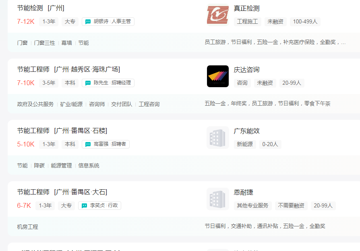This screenshot has height=251, width=360.
Task: Click chat icon beside 陈先生 招聘经理
Action: (x=88, y=83)
